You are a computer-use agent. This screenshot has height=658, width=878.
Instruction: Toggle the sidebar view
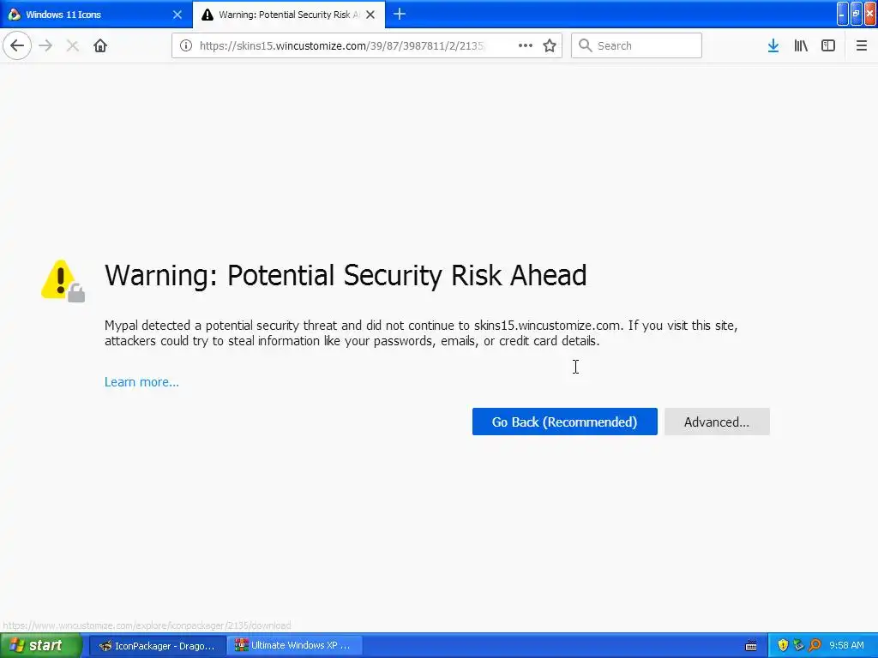tap(828, 46)
